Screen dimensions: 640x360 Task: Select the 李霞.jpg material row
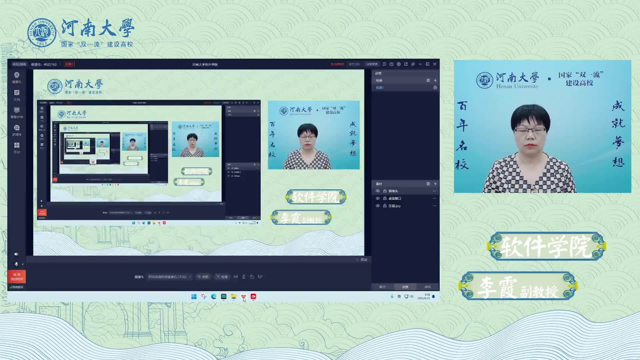click(405, 206)
